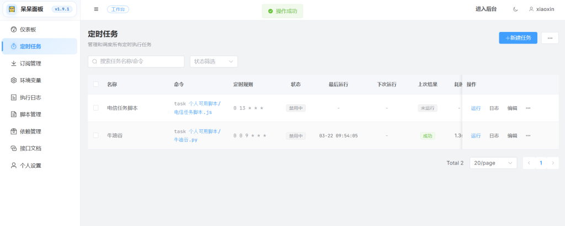This screenshot has width=565, height=226.
Task: Open the 状态筛选 status filter dropdown
Action: pyautogui.click(x=214, y=62)
